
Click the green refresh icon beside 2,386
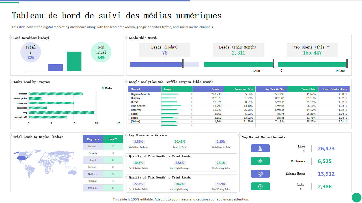(260, 186)
